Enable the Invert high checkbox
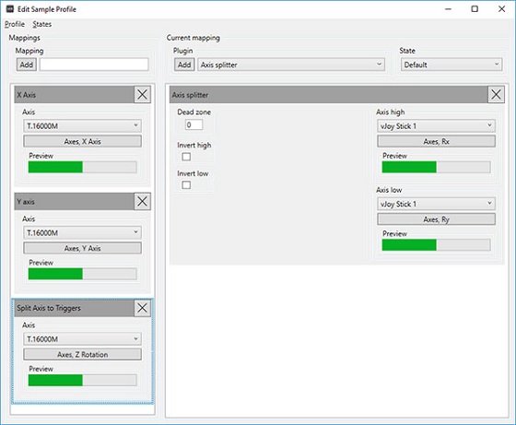 click(x=186, y=157)
